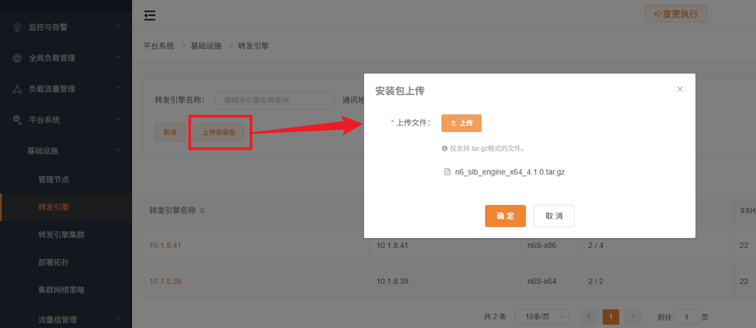Click the n6S-x86 table cell
Screen dimensions: 756x328
542,246
